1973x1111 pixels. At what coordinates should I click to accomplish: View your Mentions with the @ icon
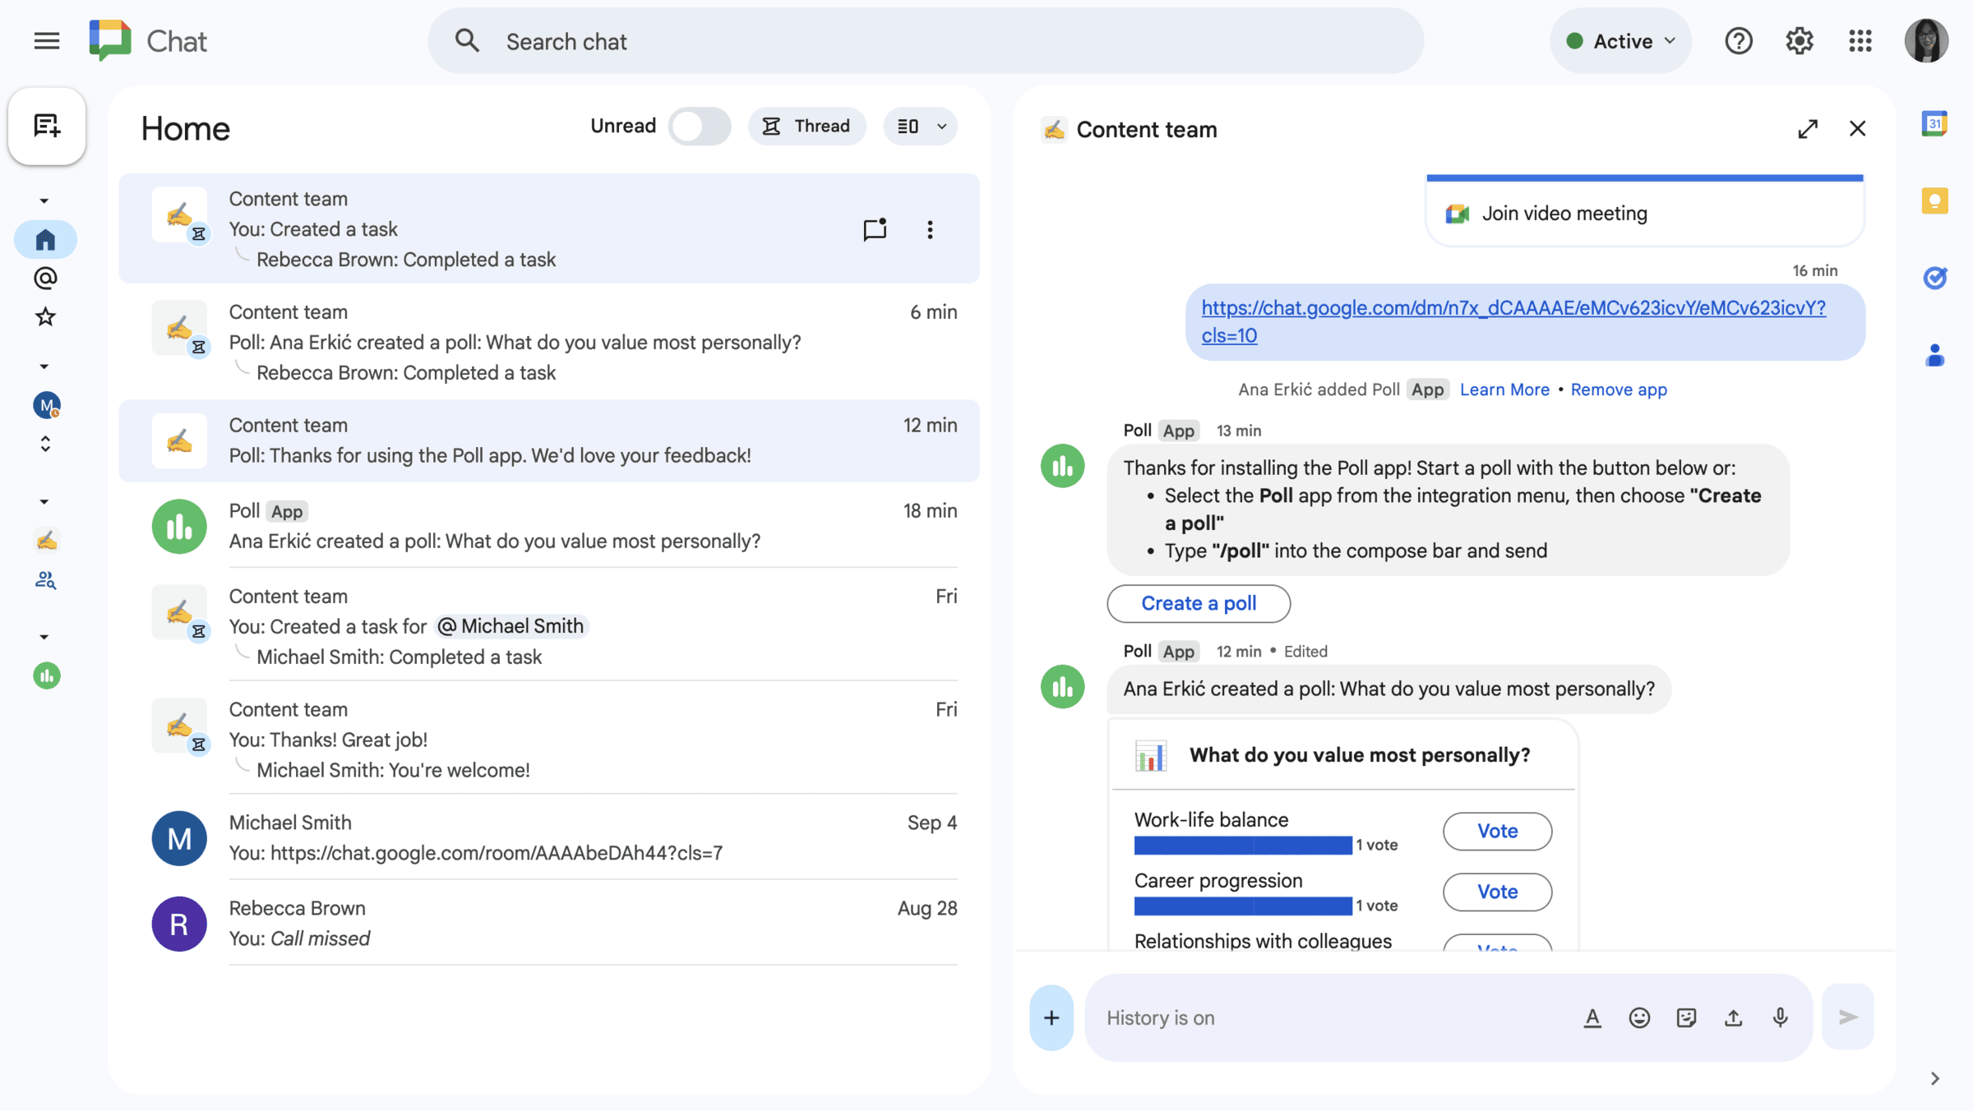tap(45, 277)
